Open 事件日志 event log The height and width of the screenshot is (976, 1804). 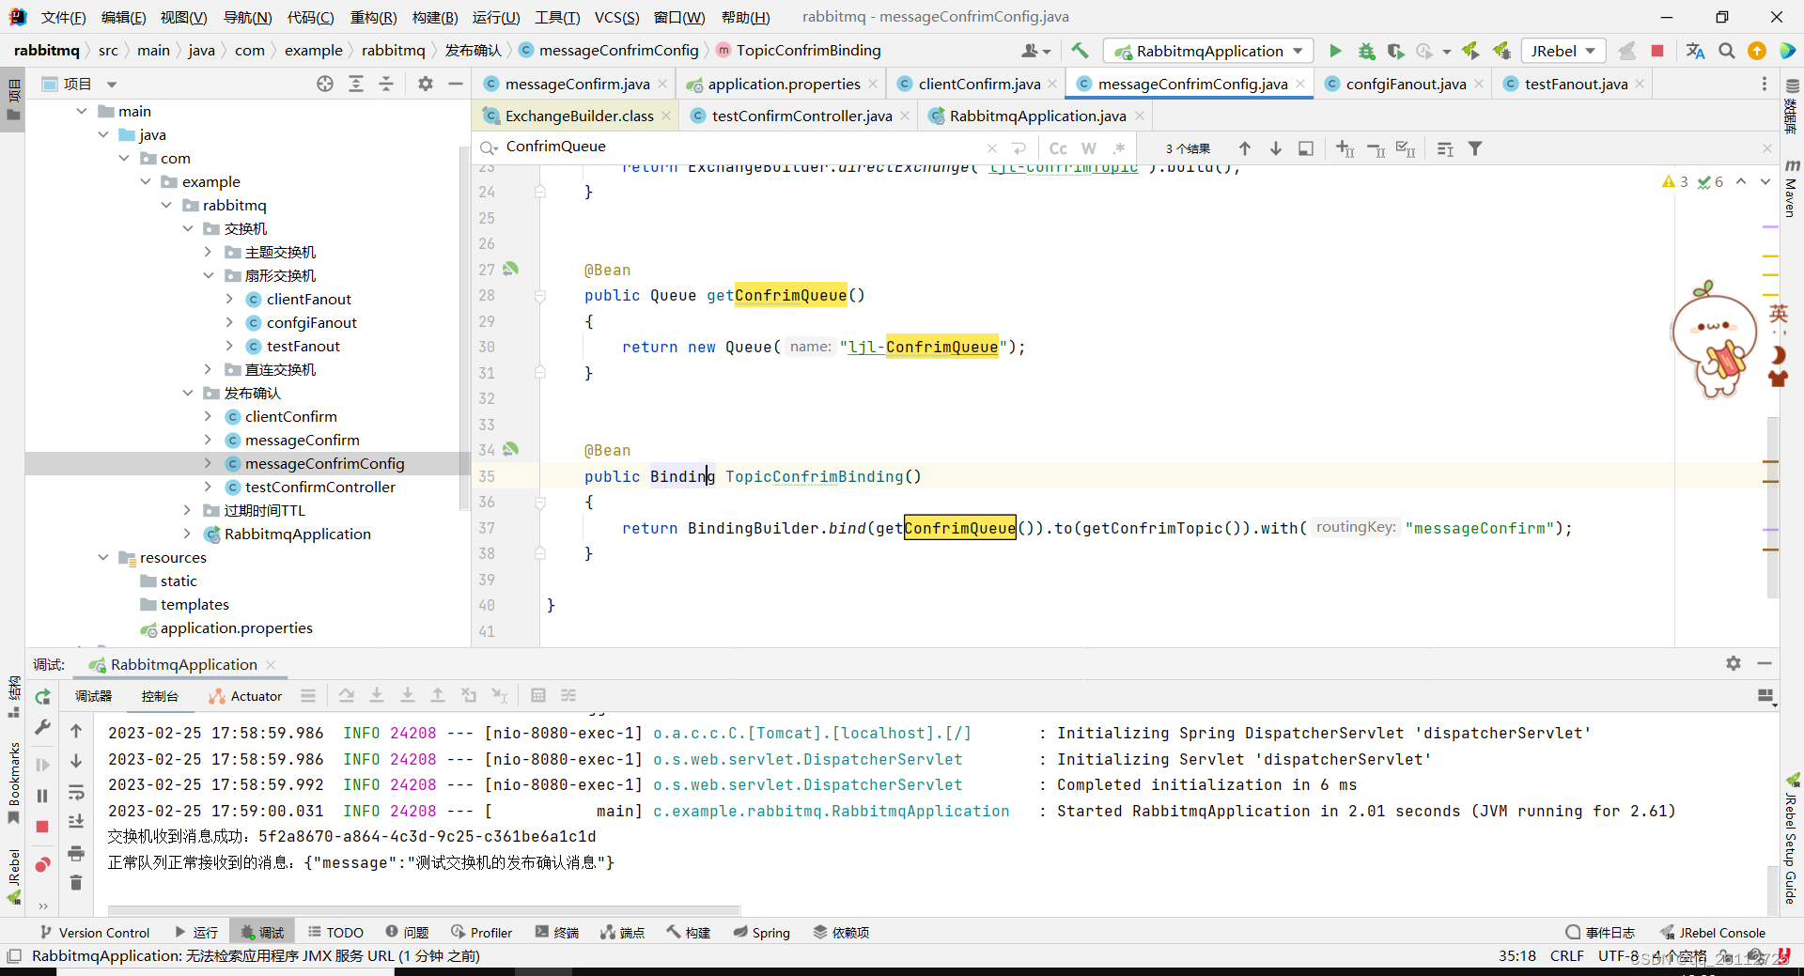pos(1600,933)
